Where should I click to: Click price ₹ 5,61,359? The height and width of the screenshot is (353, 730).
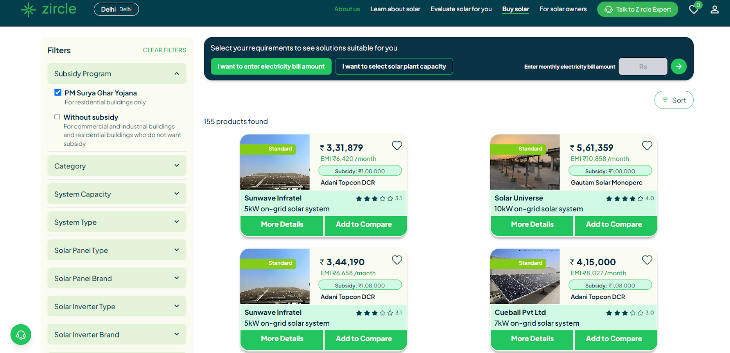click(592, 148)
